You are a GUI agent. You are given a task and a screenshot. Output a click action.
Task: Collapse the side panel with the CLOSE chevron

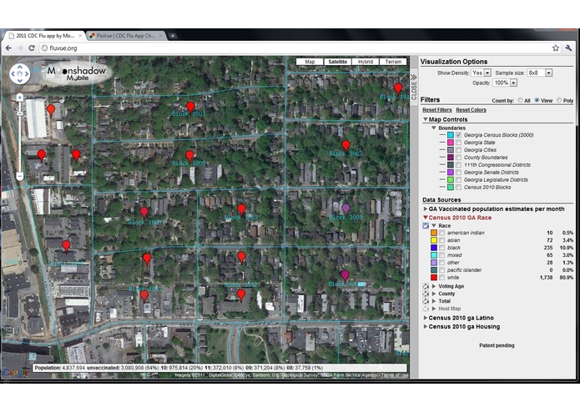pos(414,88)
